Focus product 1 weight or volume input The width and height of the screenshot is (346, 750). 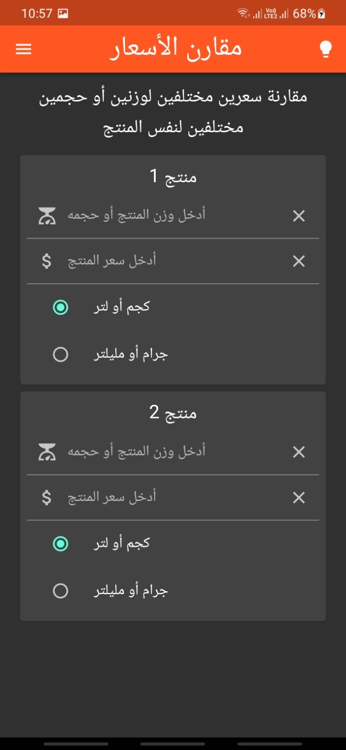coord(171,216)
